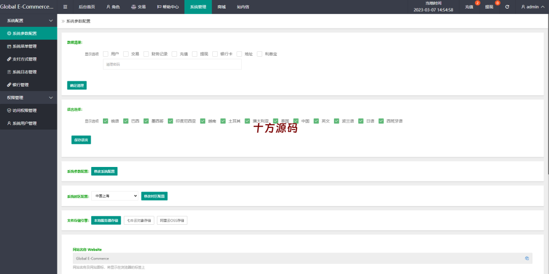Viewport: 549px width, 274px height.
Task: Select 七牛云对象存储 storage engine
Action: (x=139, y=220)
